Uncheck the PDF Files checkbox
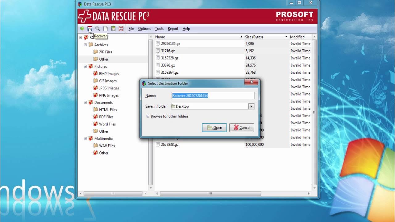Image resolution: width=395 pixels, height=222 pixels. pos(96,117)
